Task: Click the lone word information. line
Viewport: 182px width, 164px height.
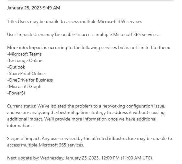Action: point(19,126)
